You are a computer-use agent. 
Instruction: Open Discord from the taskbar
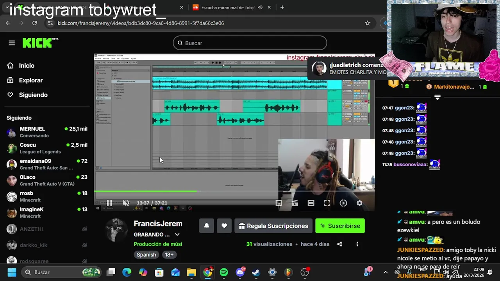(x=240, y=272)
